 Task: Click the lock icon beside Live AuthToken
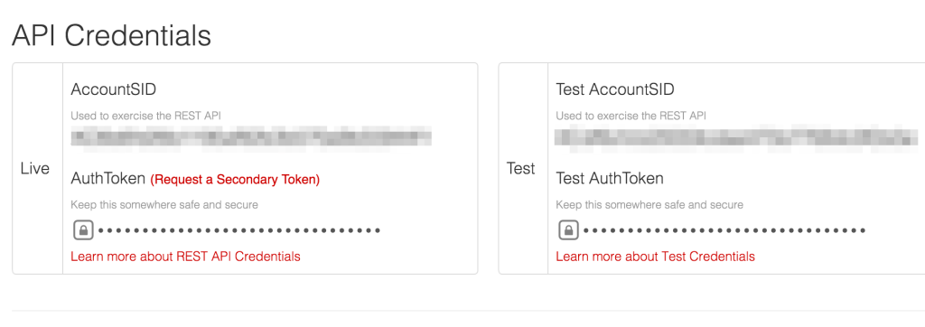click(x=83, y=230)
